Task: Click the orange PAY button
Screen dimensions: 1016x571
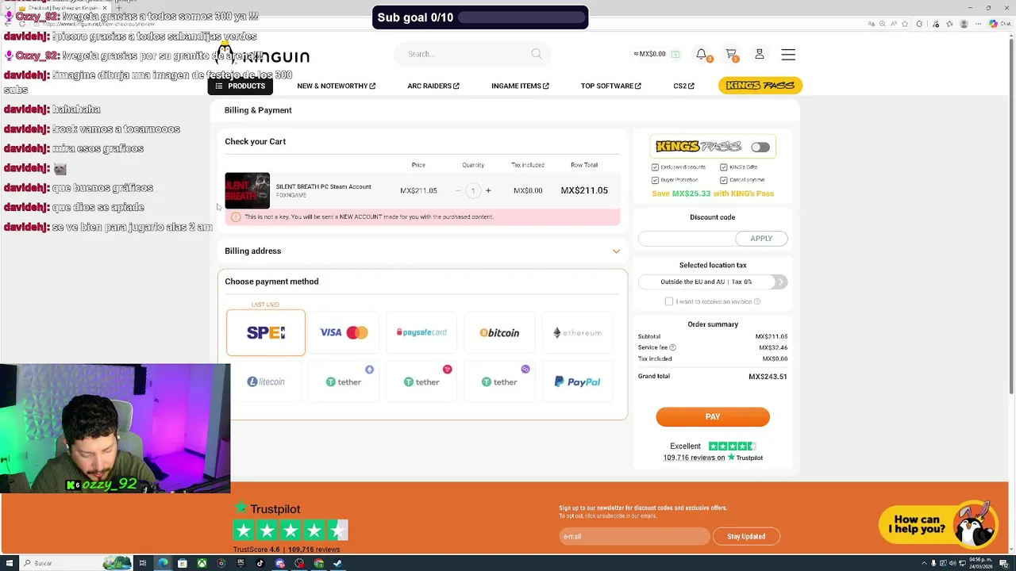Action: (x=713, y=416)
